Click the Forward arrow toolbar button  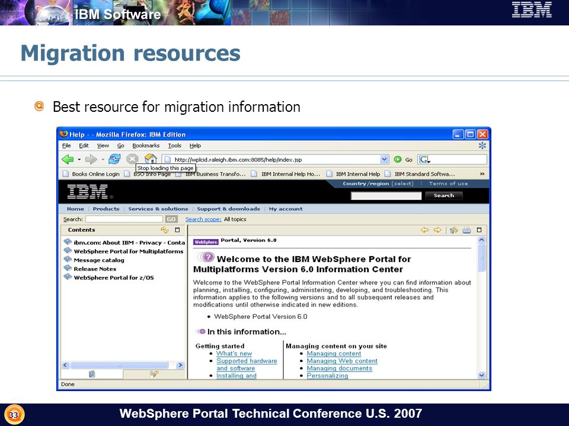[91, 159]
